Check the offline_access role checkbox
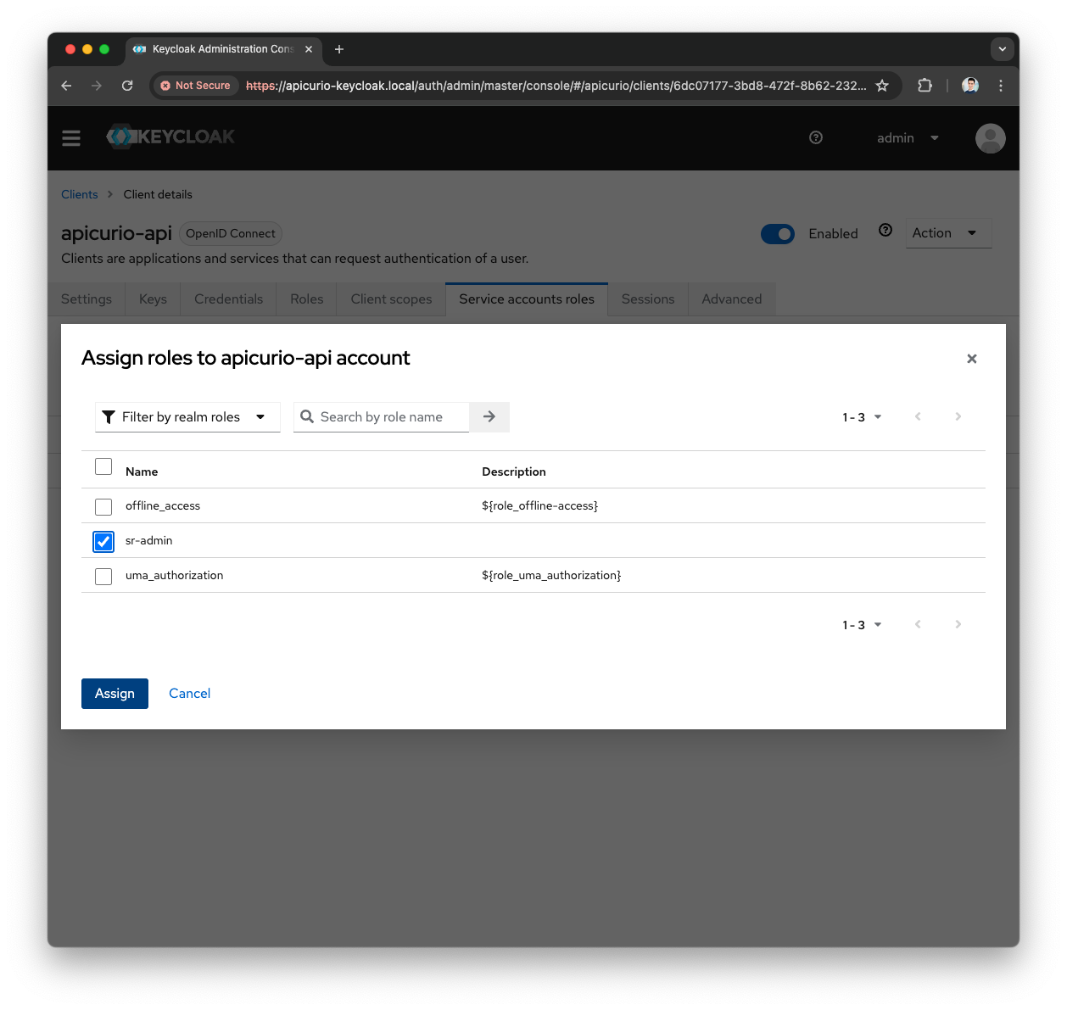 pyautogui.click(x=103, y=506)
